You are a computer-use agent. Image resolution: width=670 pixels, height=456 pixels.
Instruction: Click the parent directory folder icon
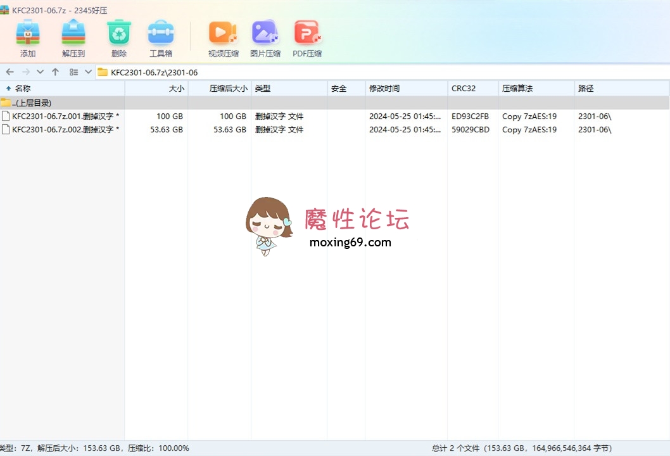[6, 103]
